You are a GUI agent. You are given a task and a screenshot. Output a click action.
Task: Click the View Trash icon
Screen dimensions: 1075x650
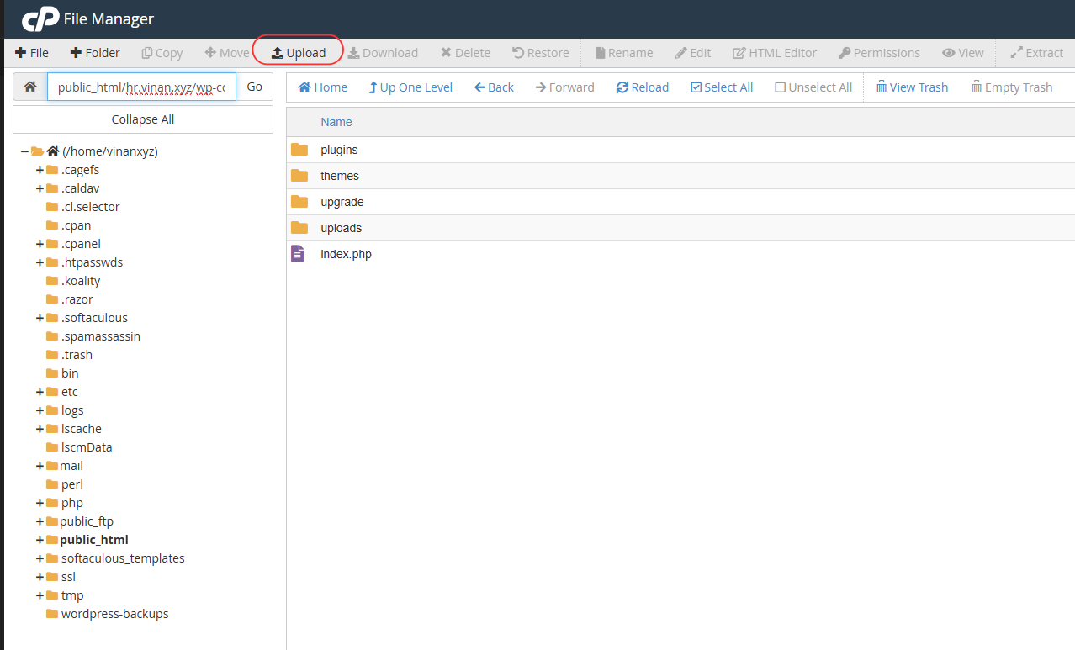881,87
